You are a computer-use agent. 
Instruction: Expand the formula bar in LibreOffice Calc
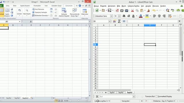(179, 21)
